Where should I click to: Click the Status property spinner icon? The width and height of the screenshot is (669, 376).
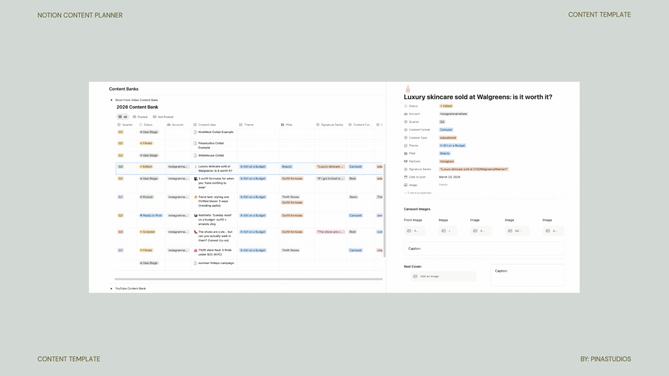[x=406, y=106]
